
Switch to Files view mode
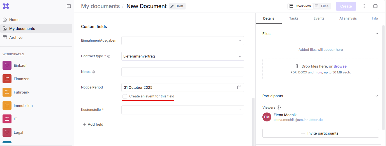[322, 6]
